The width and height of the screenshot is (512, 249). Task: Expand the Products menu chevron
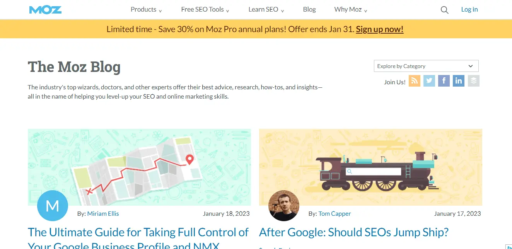[x=160, y=10]
